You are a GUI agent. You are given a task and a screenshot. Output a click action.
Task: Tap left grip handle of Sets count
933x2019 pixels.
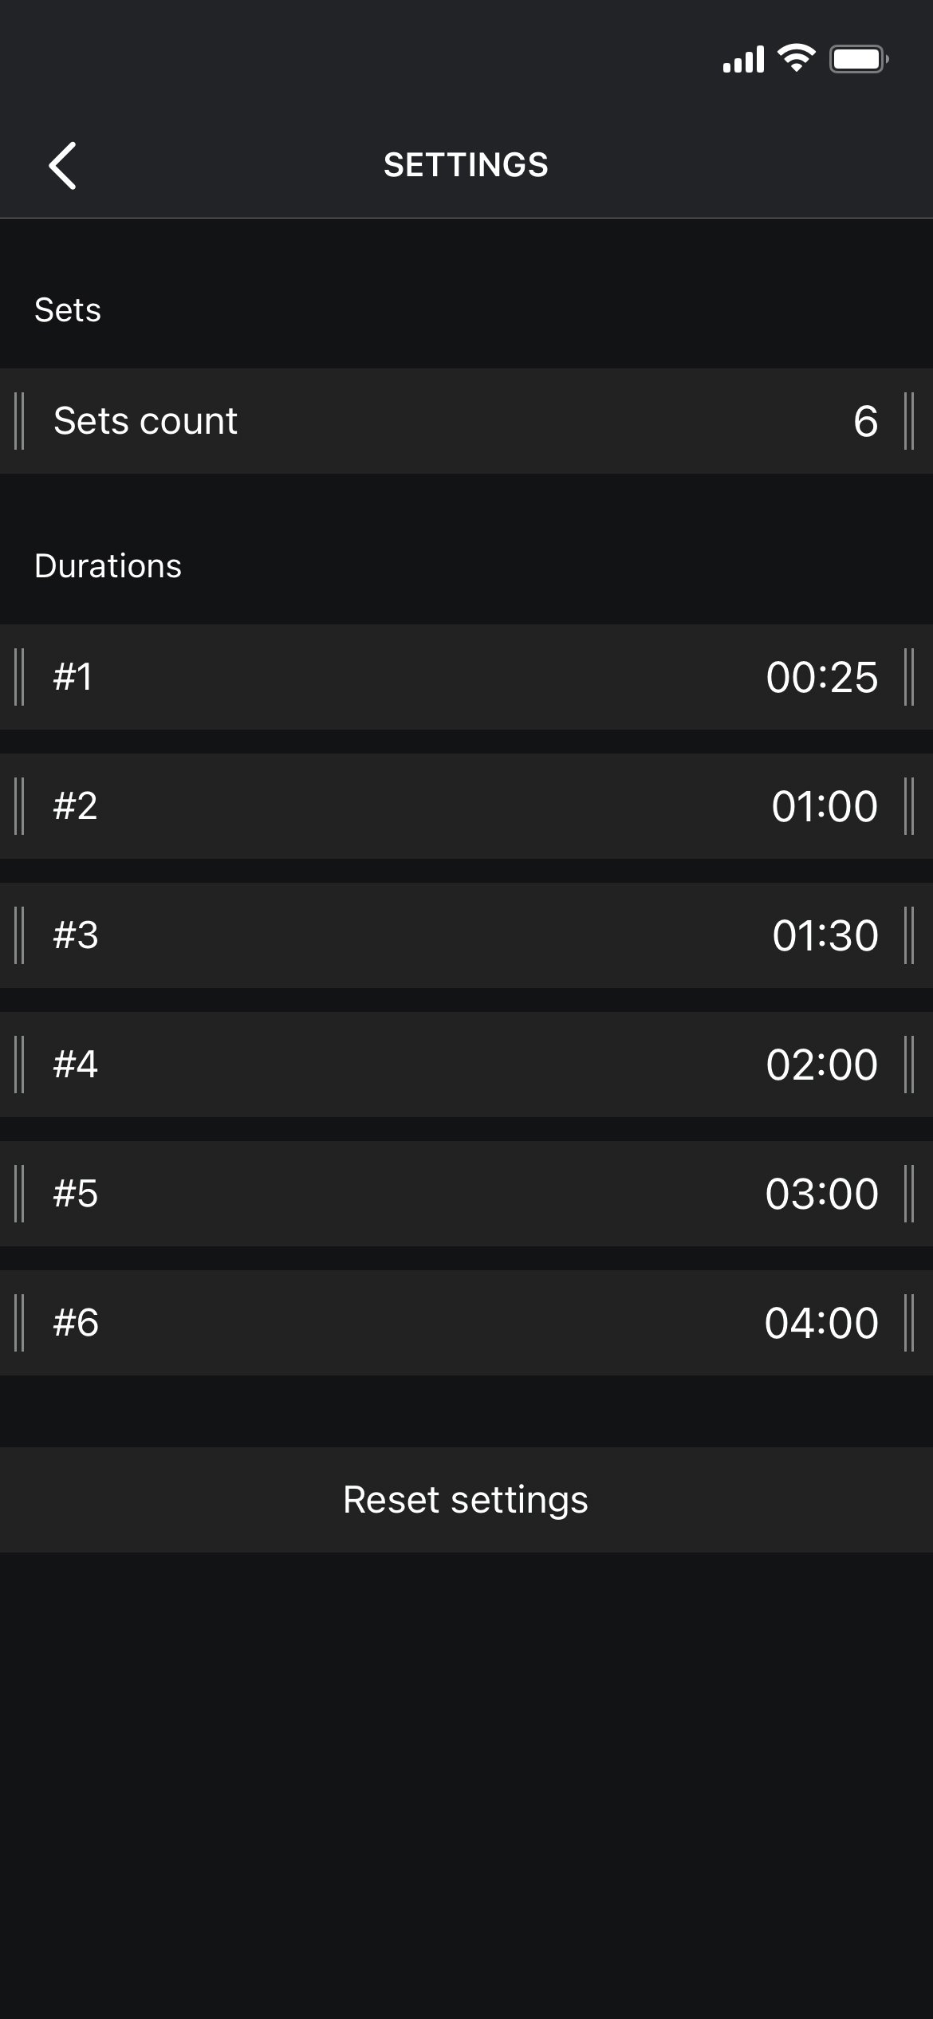tap(20, 421)
